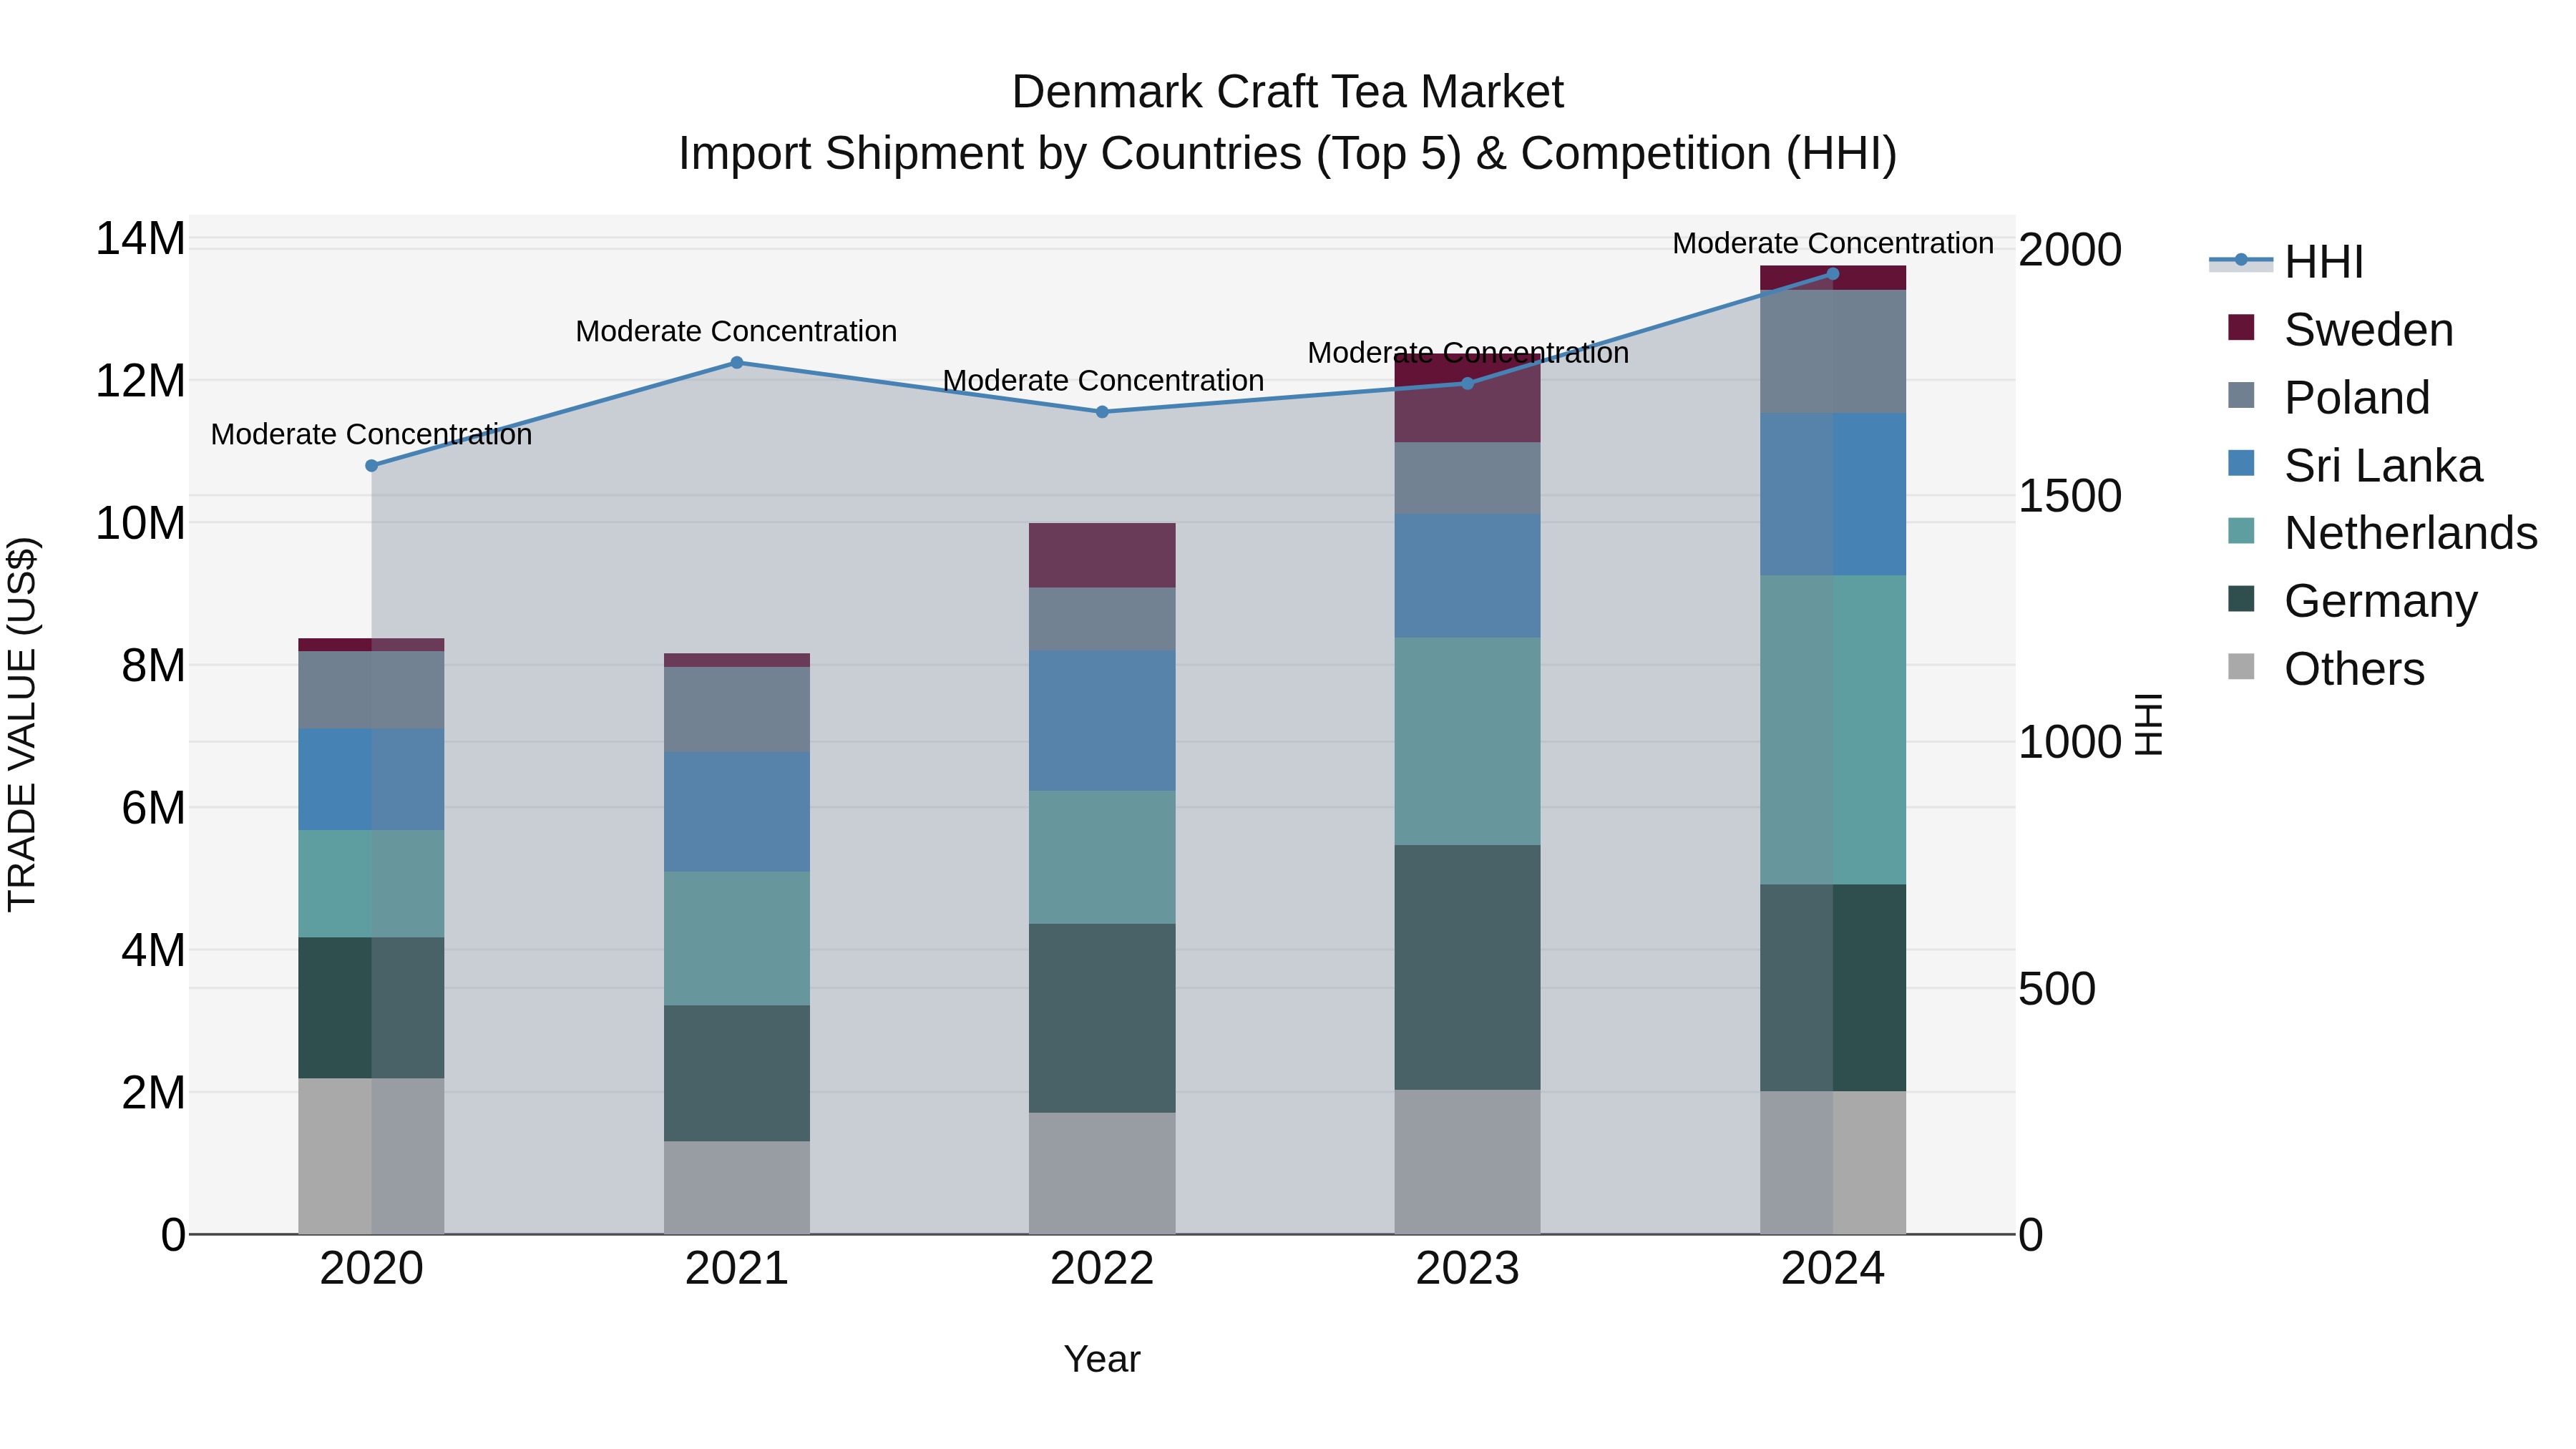
Task: Click the 2000 HHI axis tick label
Action: pos(2070,250)
